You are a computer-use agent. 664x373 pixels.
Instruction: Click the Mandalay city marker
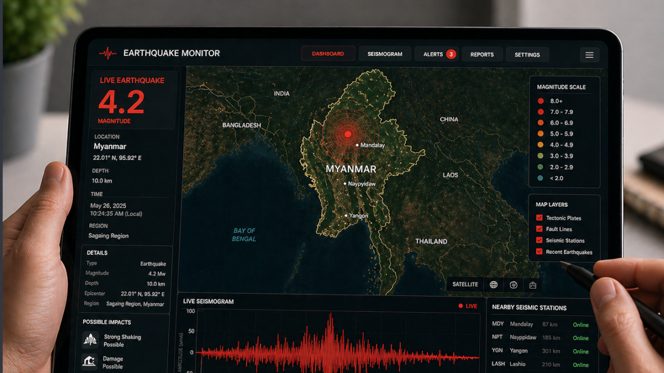357,146
